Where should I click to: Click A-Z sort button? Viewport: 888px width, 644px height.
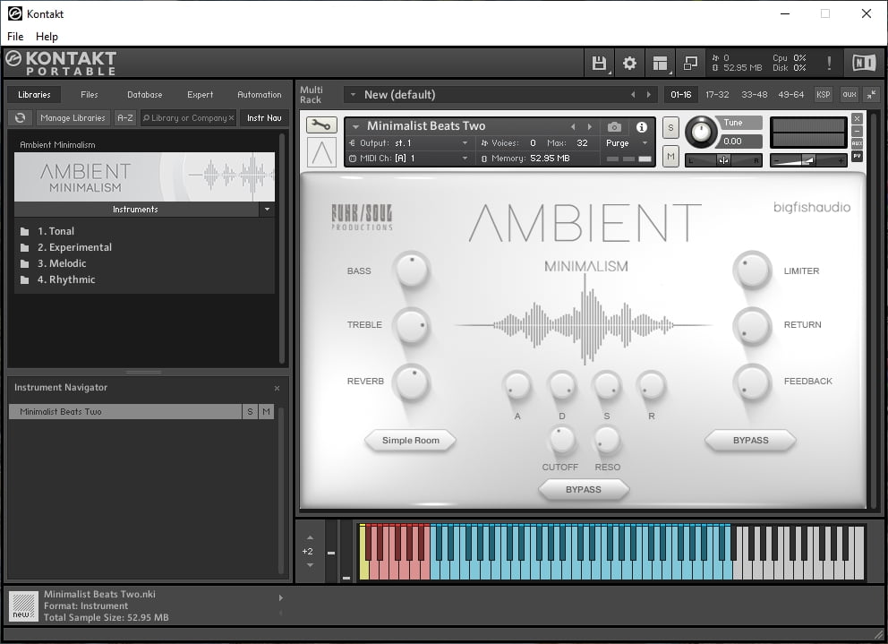[x=124, y=118]
